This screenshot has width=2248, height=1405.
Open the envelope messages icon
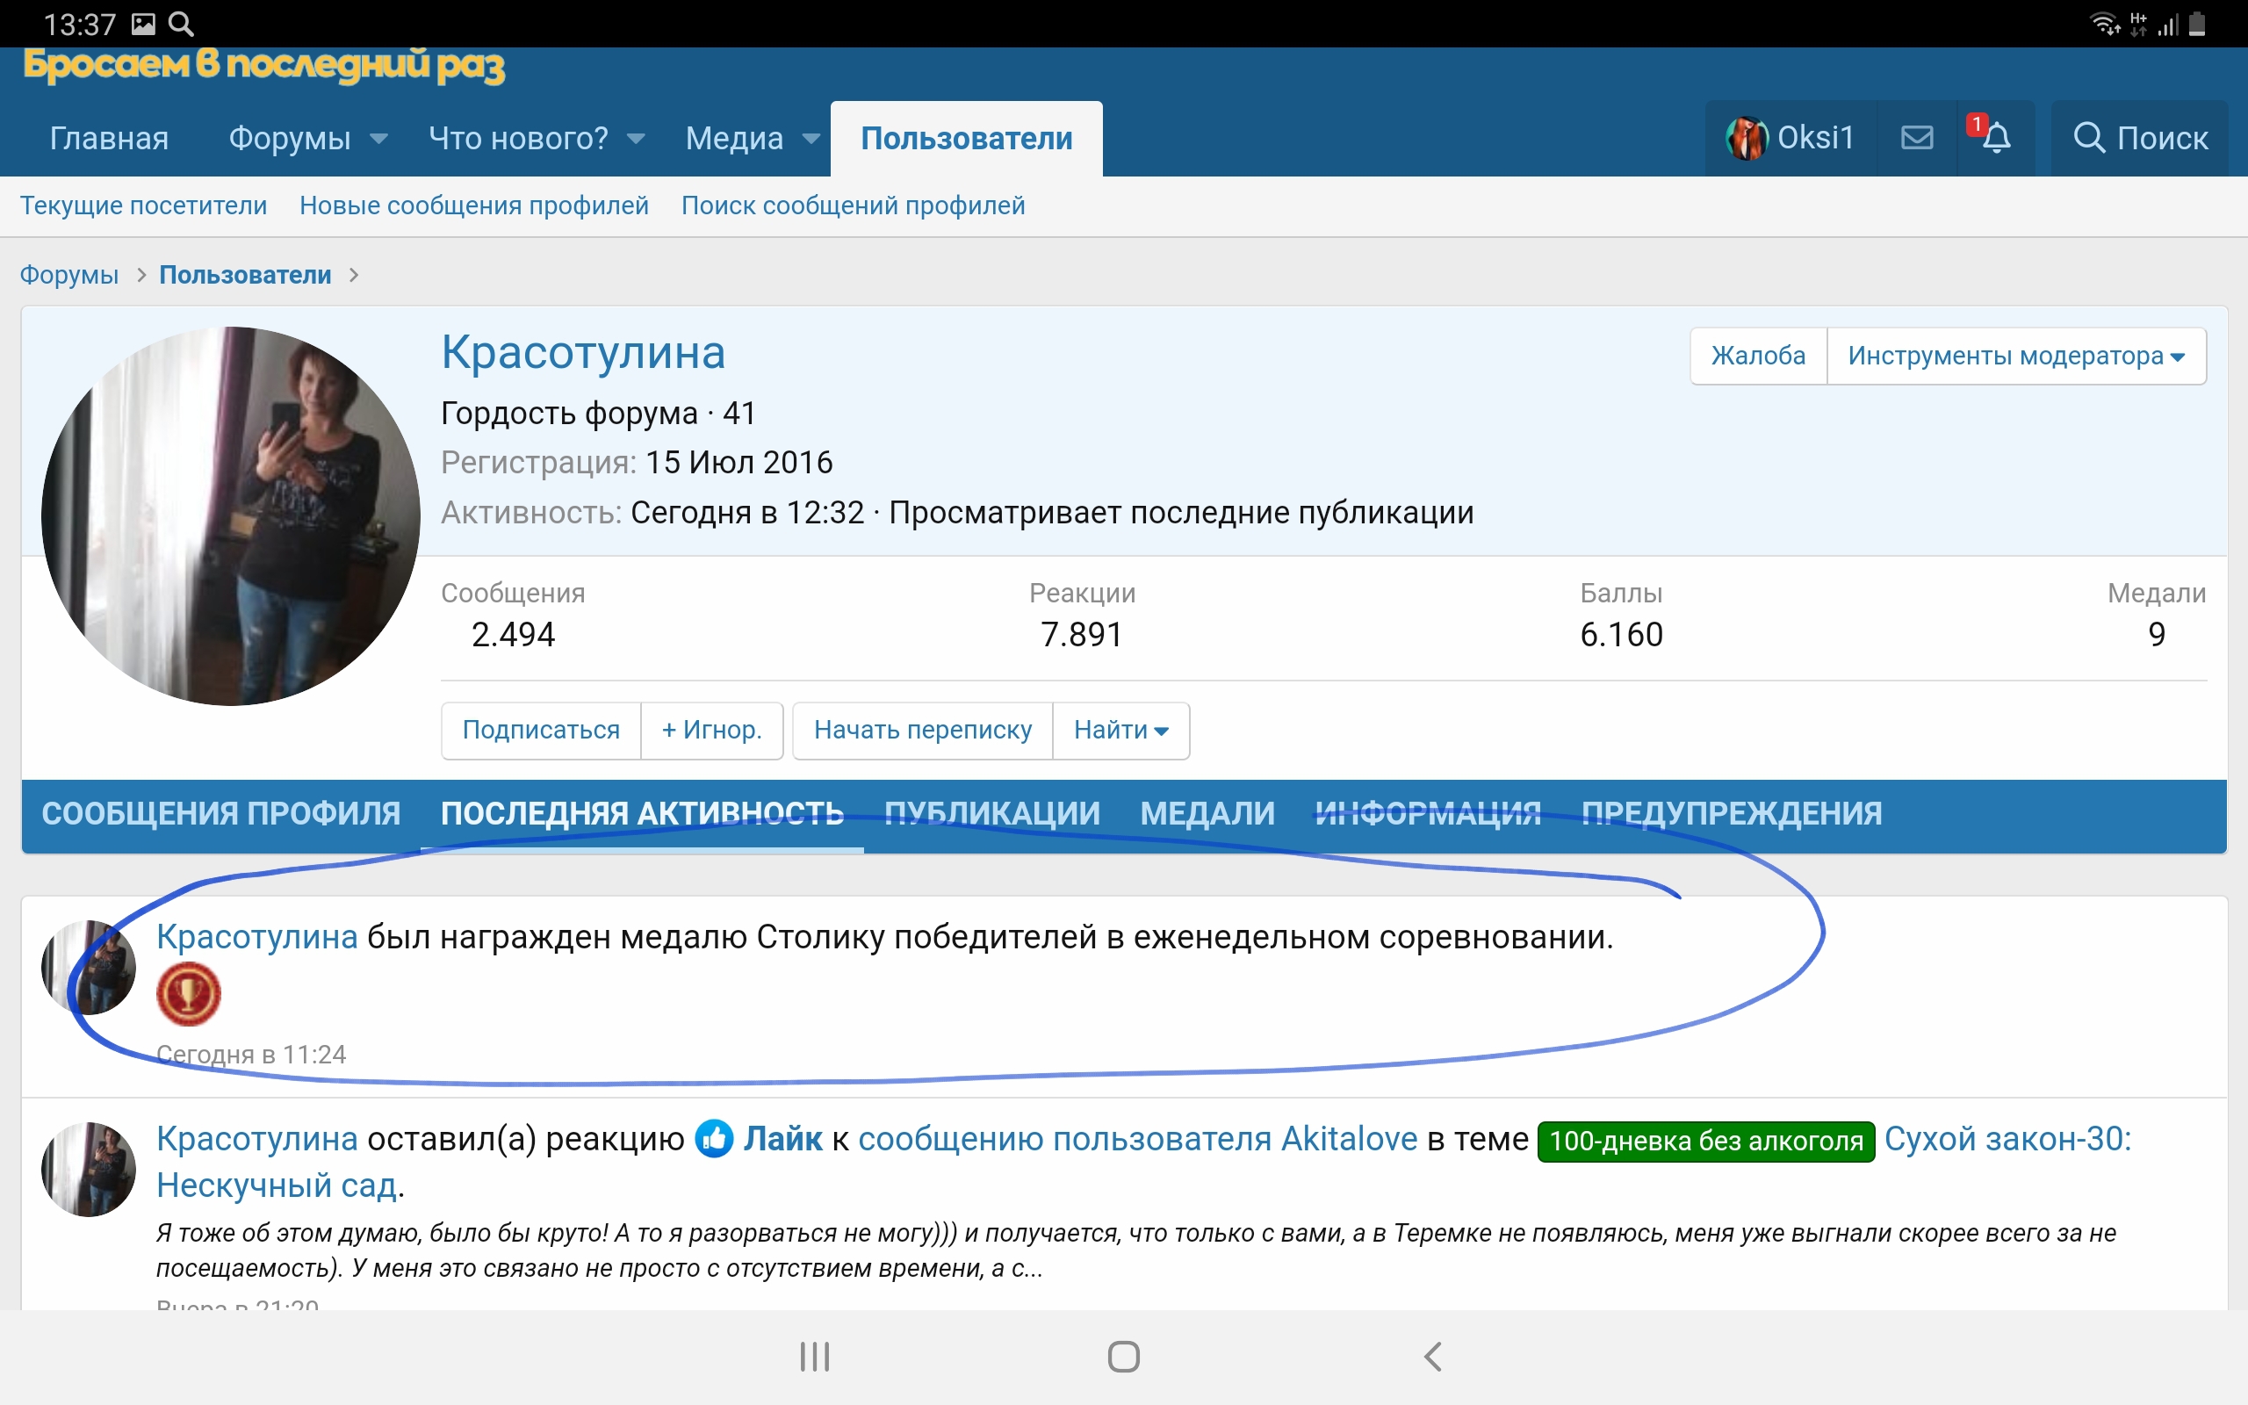coord(1916,139)
